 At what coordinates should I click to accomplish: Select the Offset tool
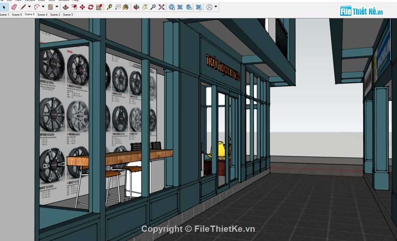point(74,7)
